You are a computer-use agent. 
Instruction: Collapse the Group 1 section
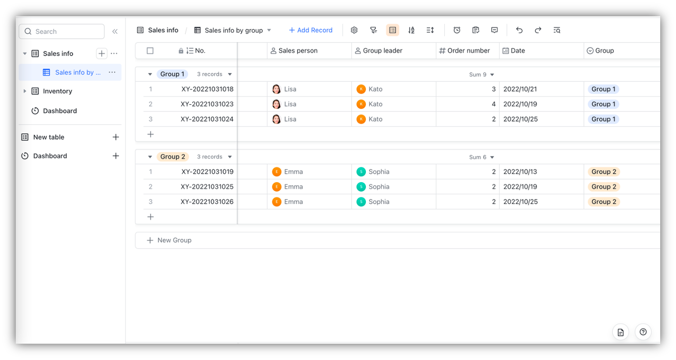coord(150,74)
